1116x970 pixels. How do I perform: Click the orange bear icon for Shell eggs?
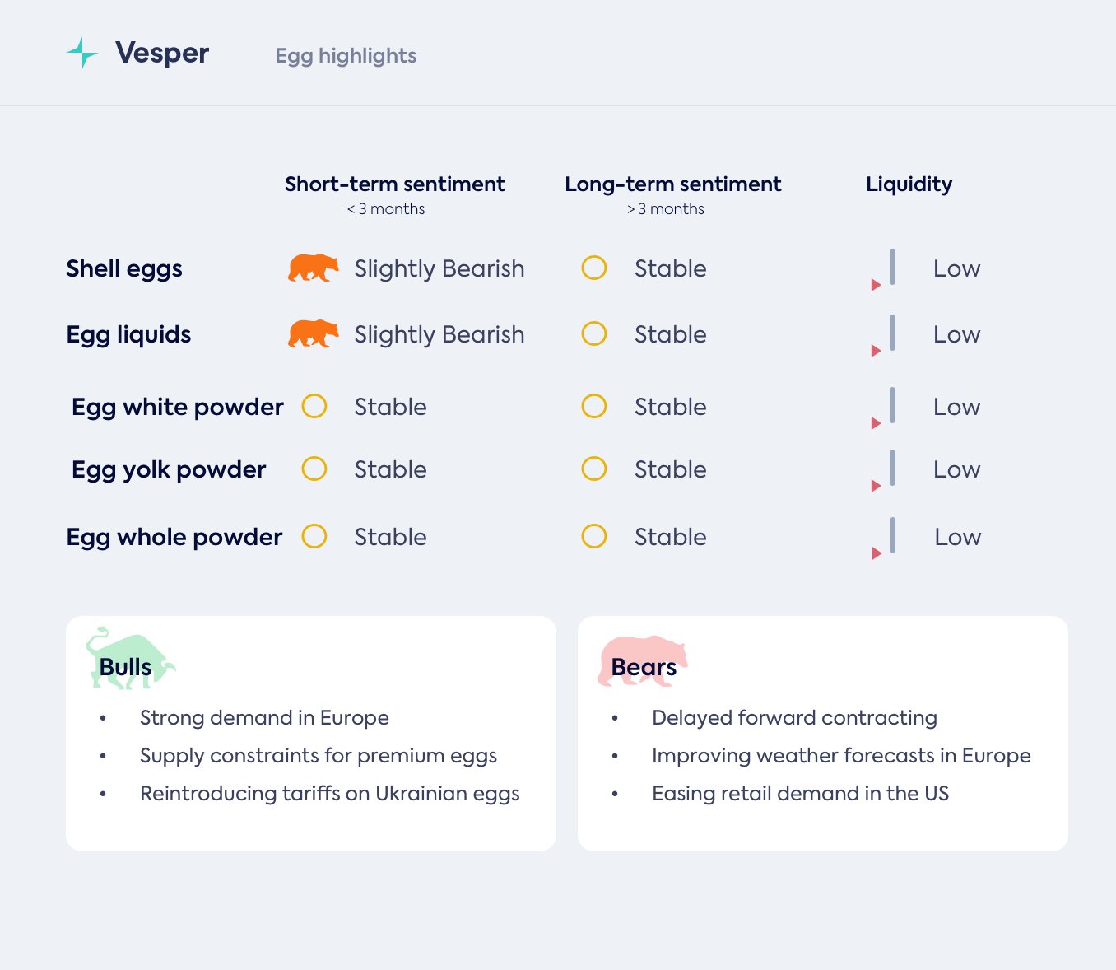313,268
